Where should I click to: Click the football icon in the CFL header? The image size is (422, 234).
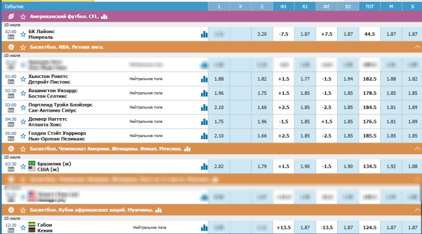coord(11,17)
